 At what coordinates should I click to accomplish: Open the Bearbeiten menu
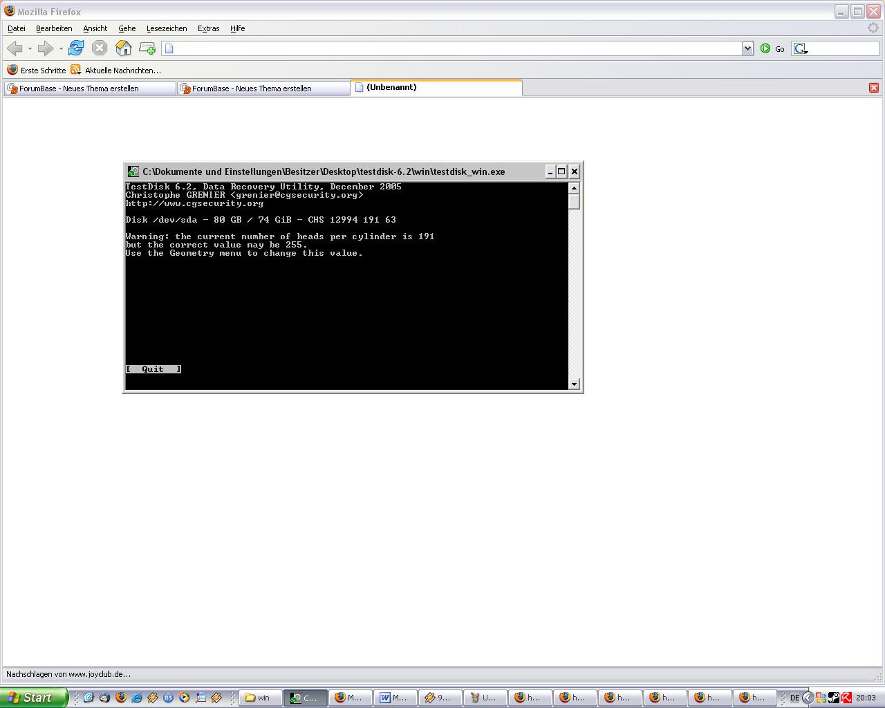pos(54,28)
